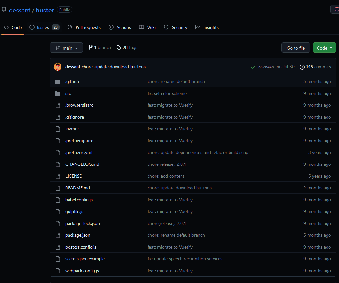Screen dimensions: 339x283
Task: Open commit hash b52a44b link
Action: (266, 67)
